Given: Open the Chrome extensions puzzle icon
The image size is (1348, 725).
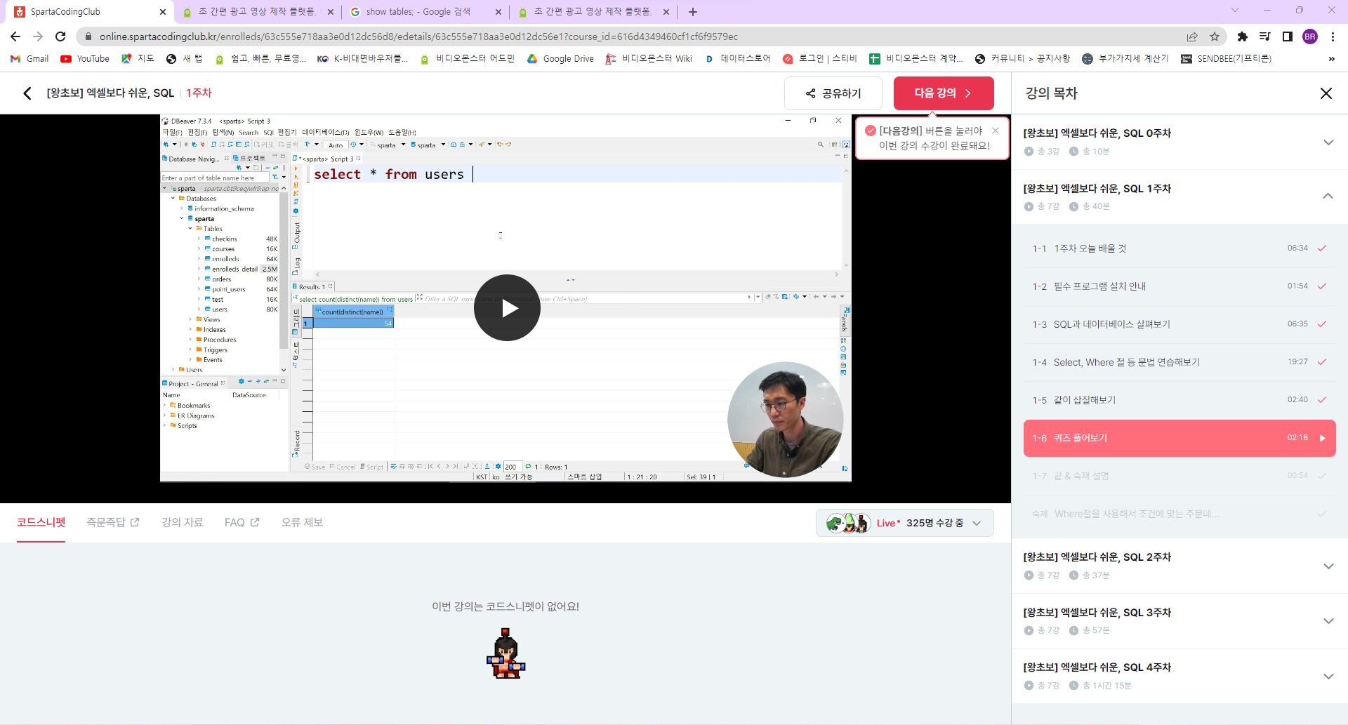Looking at the screenshot, I should 1243,36.
